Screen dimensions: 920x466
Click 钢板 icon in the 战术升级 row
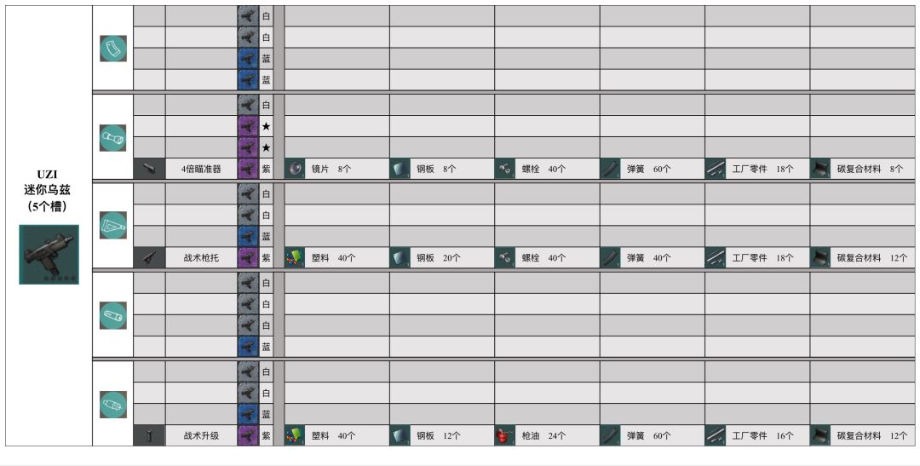point(400,436)
